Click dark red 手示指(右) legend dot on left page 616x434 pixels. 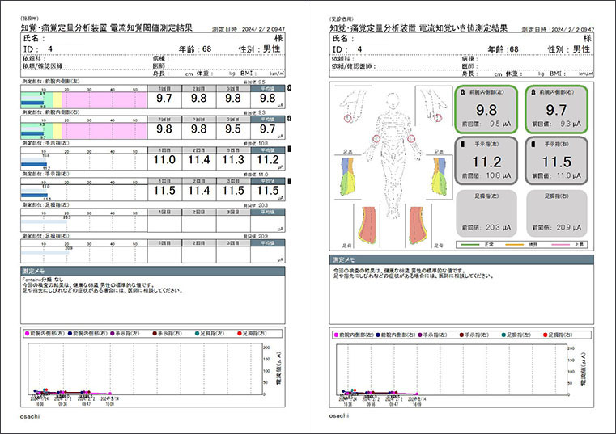[155, 334]
